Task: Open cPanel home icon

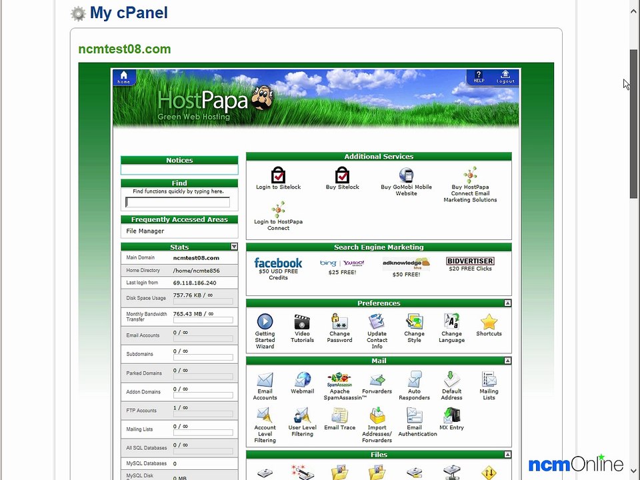Action: point(124,77)
